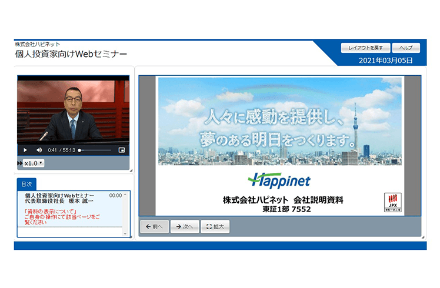Advance to next slide with 次へ
440x288 pixels.
185,227
